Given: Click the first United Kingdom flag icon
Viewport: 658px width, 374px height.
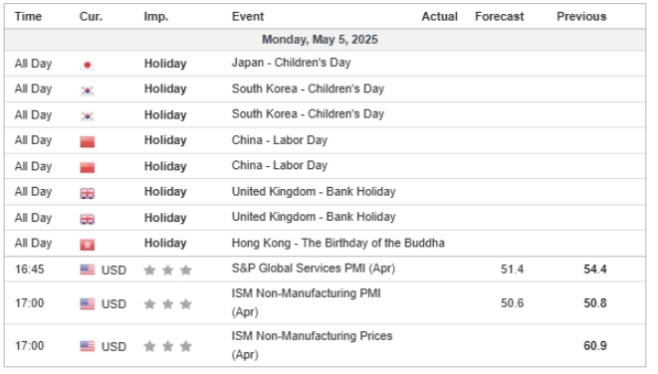Looking at the screenshot, I should (x=88, y=193).
